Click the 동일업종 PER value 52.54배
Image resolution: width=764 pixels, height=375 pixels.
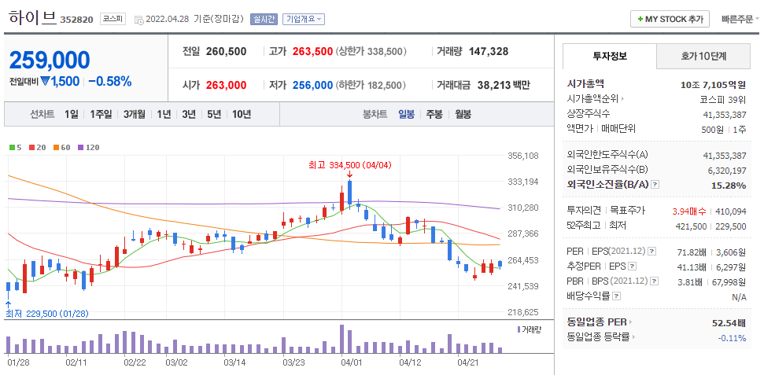[729, 323]
